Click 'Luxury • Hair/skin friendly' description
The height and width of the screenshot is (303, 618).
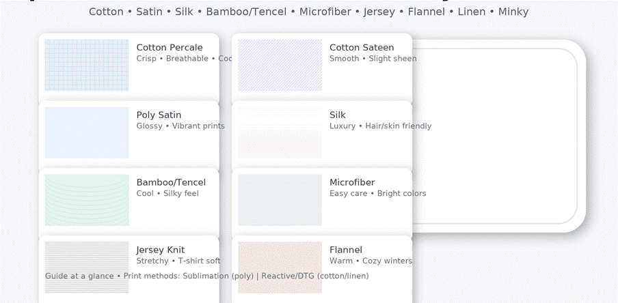380,126
